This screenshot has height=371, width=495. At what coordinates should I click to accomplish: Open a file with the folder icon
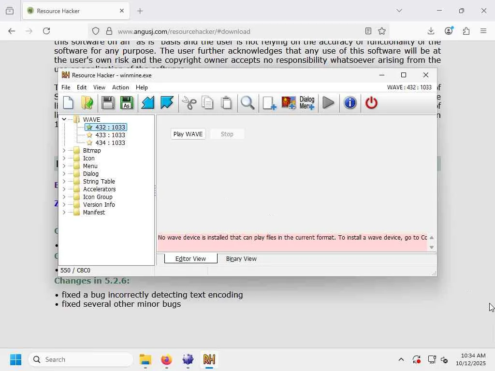point(87,103)
